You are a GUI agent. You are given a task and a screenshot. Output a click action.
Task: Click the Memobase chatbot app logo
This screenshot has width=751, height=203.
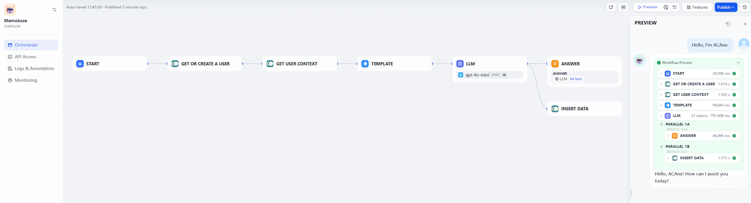[x=10, y=9]
